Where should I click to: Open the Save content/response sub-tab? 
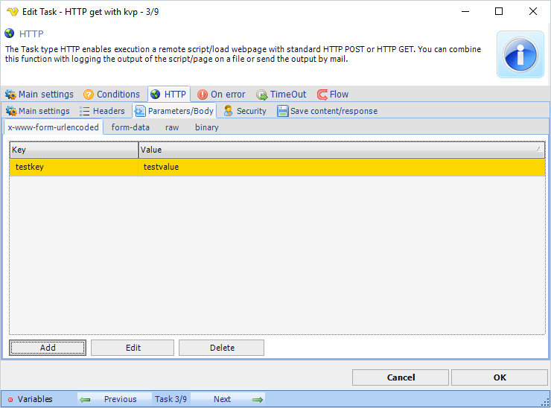pyautogui.click(x=328, y=111)
